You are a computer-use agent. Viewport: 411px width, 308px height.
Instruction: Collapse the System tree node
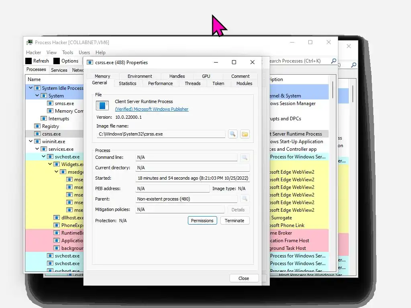point(37,95)
